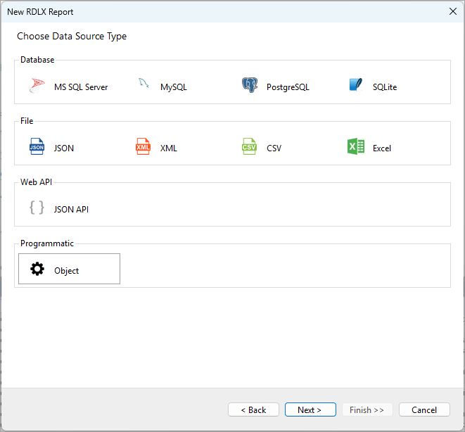Pick the CSV file icon

tap(249, 146)
